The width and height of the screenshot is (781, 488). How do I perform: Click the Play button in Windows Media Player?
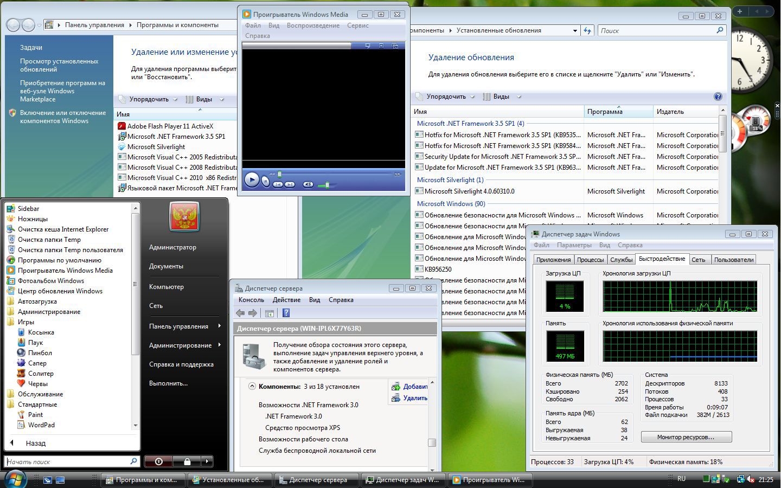tap(252, 179)
